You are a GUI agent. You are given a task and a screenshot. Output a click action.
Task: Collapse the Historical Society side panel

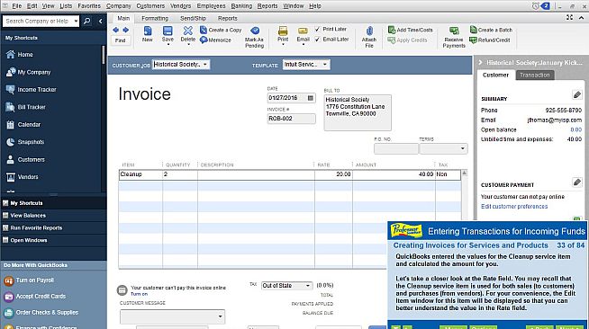point(480,63)
